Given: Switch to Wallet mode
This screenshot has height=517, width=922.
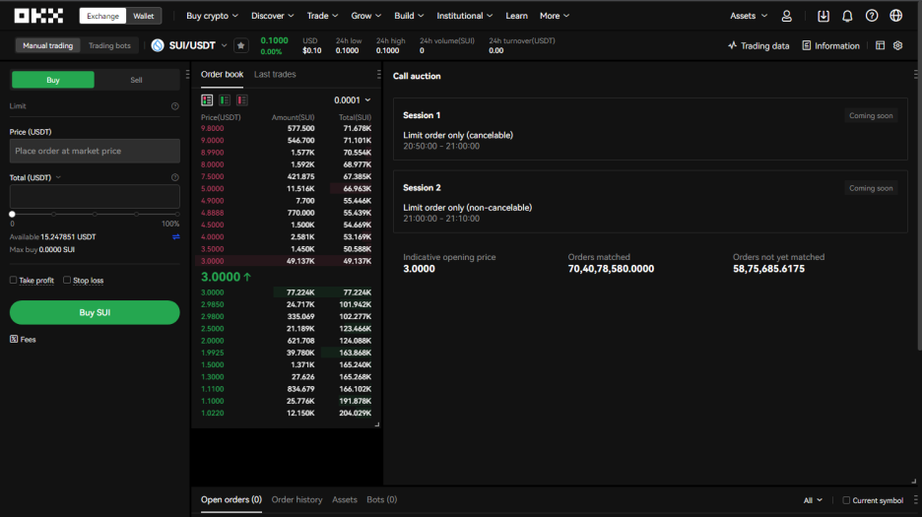Looking at the screenshot, I should [144, 16].
